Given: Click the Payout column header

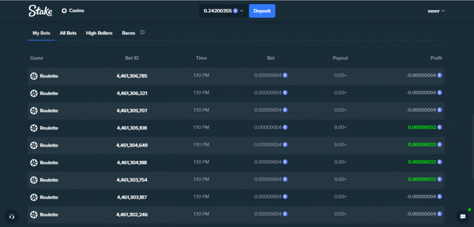Looking at the screenshot, I should point(340,58).
